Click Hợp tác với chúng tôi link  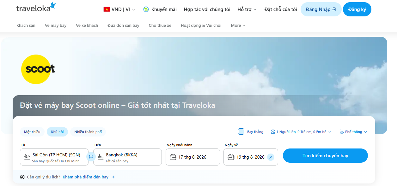point(207,9)
